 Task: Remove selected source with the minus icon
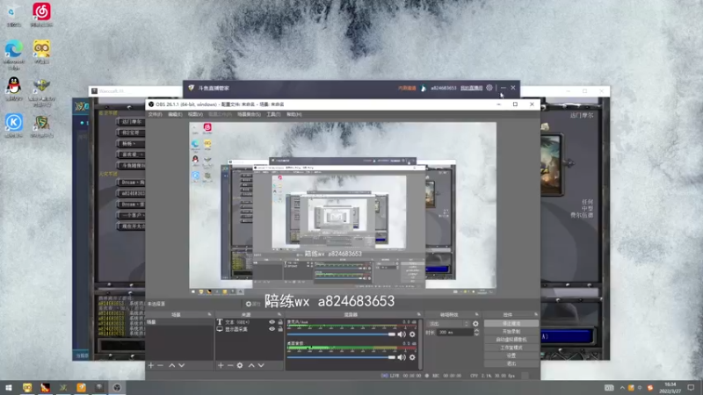pyautogui.click(x=230, y=366)
